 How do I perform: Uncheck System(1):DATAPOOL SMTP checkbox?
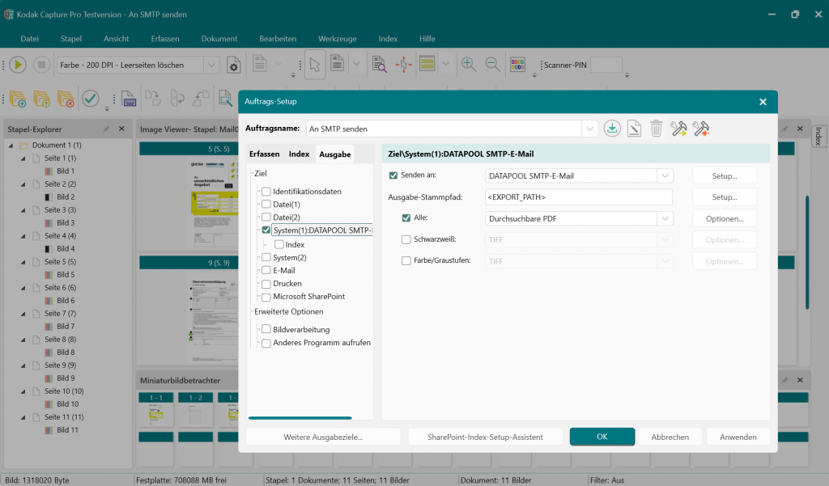[266, 230]
